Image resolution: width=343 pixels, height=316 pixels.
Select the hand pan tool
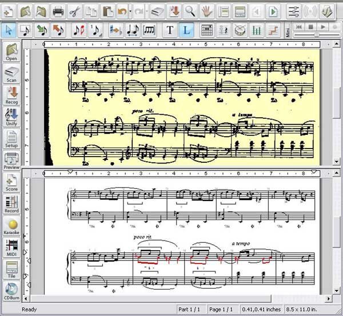click(x=207, y=11)
